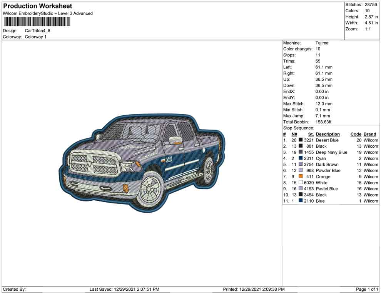The image size is (381, 293).
Task: Click the Height value 2.87 in
Action: point(371,17)
